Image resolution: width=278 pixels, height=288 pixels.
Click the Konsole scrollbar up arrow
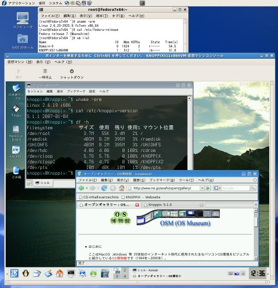(189, 98)
